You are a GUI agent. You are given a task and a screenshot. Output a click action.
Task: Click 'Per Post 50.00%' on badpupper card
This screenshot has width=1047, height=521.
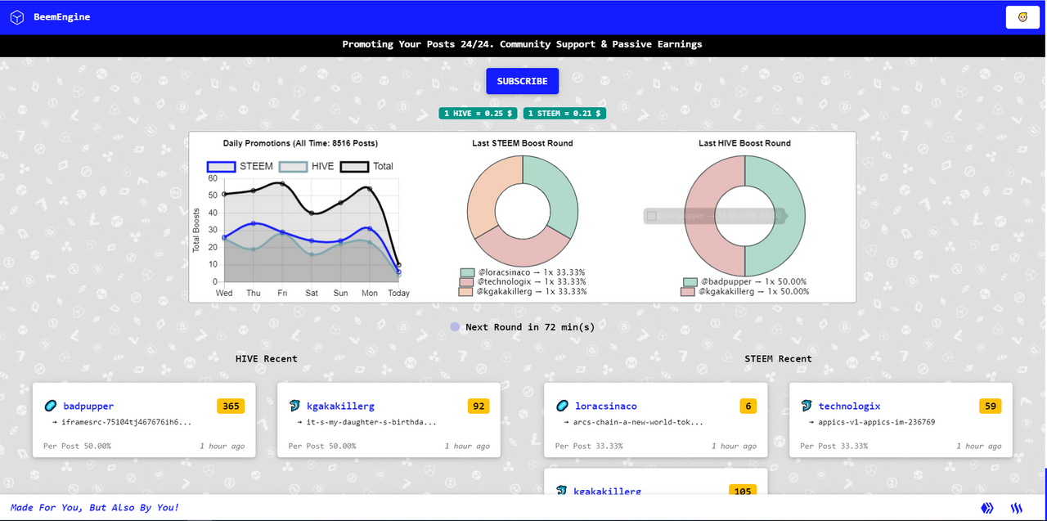pos(77,446)
